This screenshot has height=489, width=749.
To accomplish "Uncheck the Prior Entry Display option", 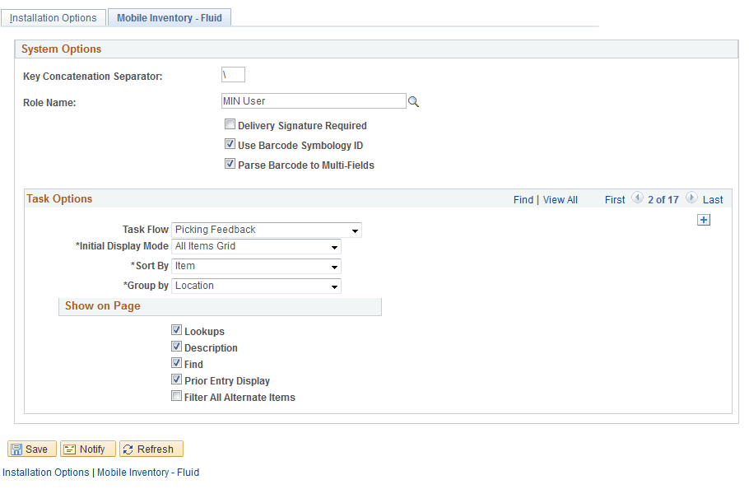I will [176, 380].
